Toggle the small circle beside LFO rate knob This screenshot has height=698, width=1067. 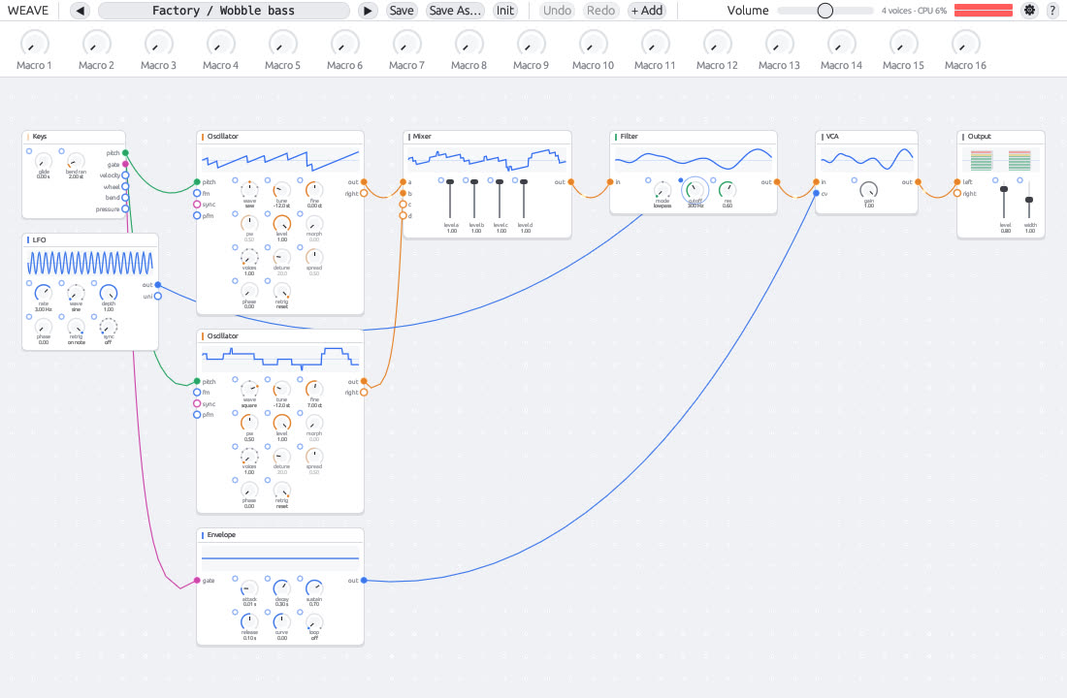point(29,283)
